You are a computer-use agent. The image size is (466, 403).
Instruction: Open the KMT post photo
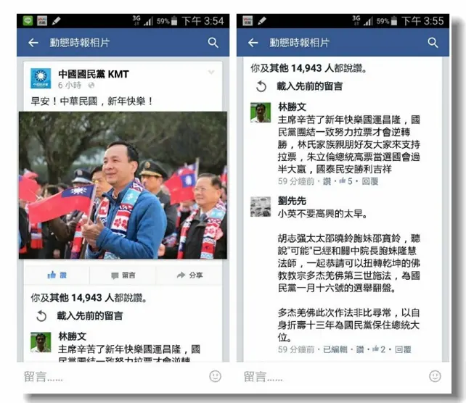pyautogui.click(x=123, y=185)
